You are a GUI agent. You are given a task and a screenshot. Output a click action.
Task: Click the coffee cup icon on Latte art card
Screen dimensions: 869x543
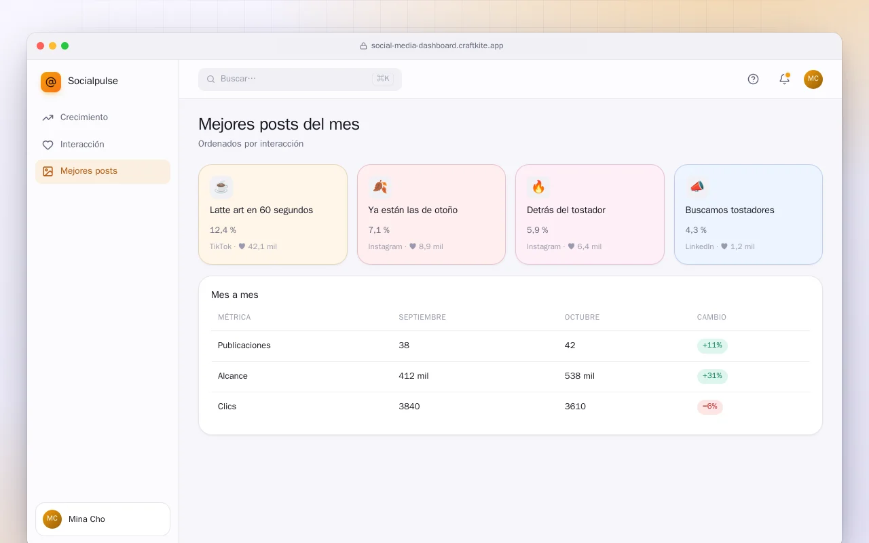tap(221, 187)
